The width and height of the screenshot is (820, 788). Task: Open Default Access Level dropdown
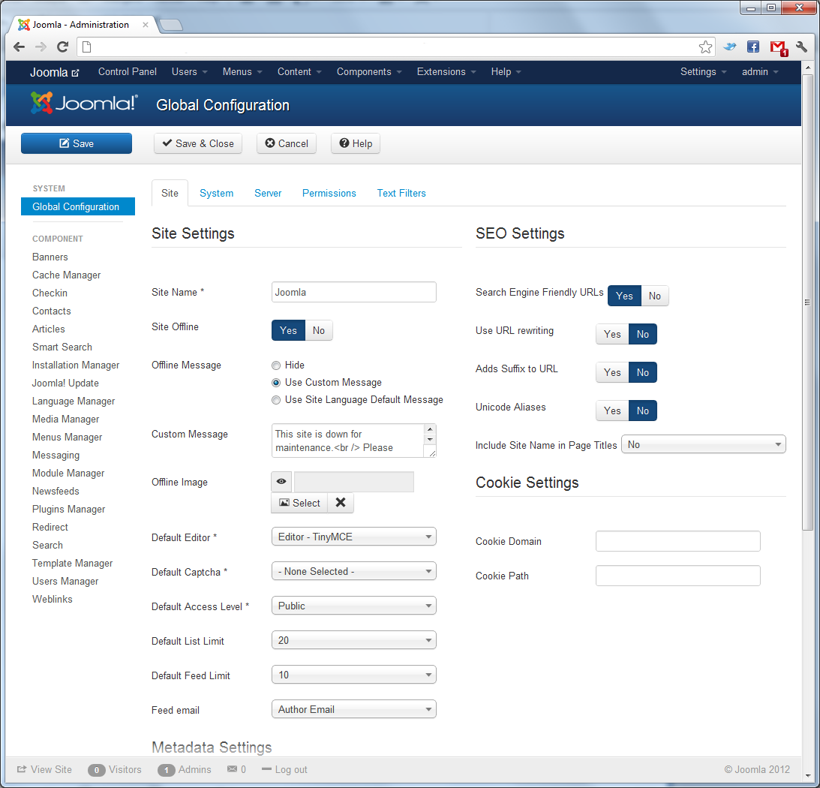[354, 606]
